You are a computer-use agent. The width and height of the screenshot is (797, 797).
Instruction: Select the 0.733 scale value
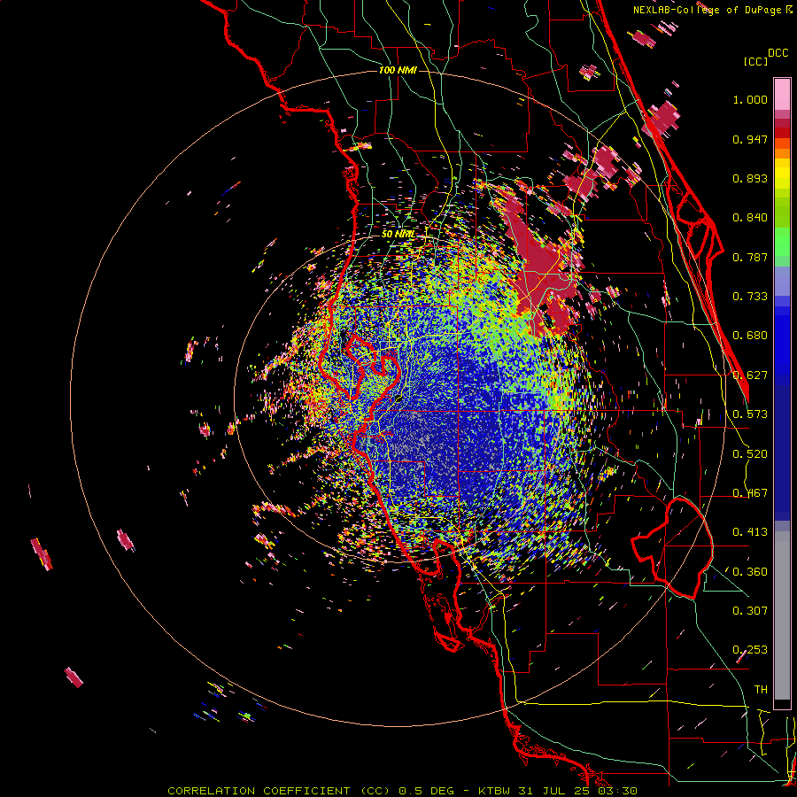750,297
